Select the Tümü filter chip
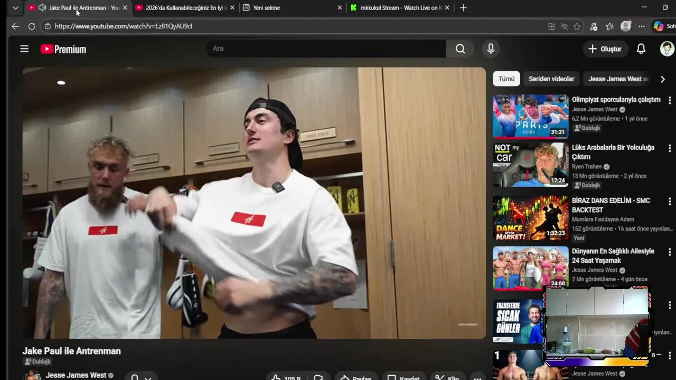676x380 pixels. point(506,79)
